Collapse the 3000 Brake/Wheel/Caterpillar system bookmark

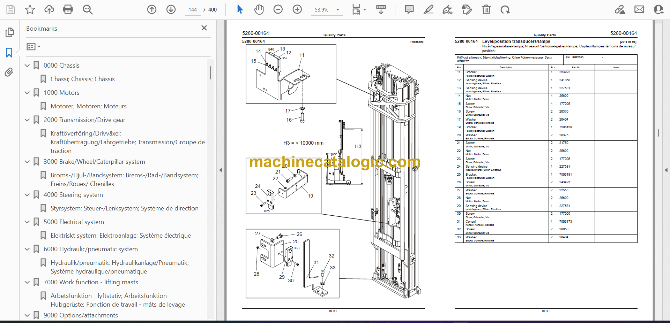pyautogui.click(x=27, y=161)
